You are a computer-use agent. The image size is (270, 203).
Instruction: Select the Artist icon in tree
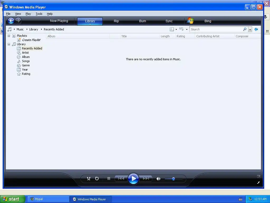click(19, 53)
